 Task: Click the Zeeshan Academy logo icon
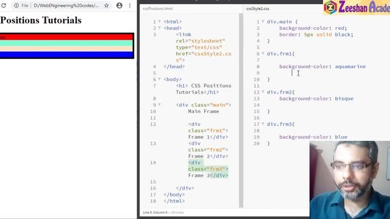tap(330, 7)
